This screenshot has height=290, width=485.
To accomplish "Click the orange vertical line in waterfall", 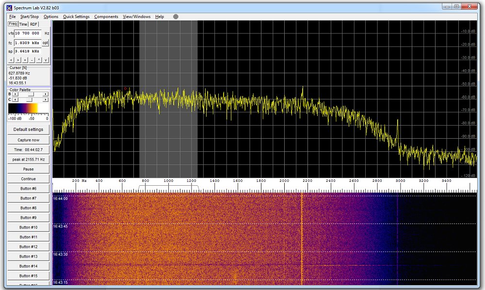I will tap(302, 239).
